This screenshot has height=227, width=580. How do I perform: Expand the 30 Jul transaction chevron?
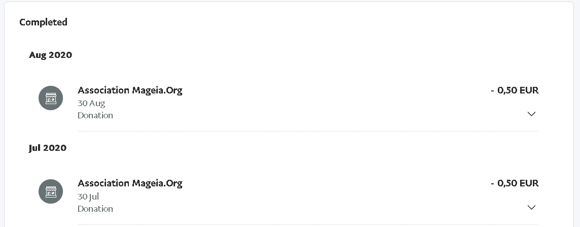pos(531,207)
